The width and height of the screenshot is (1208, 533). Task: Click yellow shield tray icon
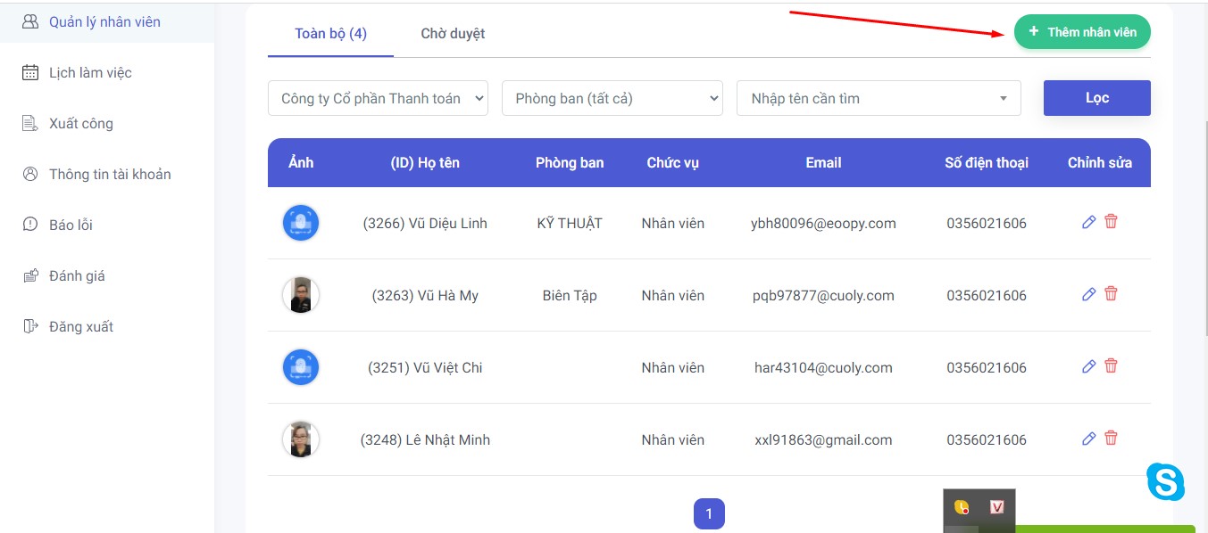pyautogui.click(x=962, y=507)
